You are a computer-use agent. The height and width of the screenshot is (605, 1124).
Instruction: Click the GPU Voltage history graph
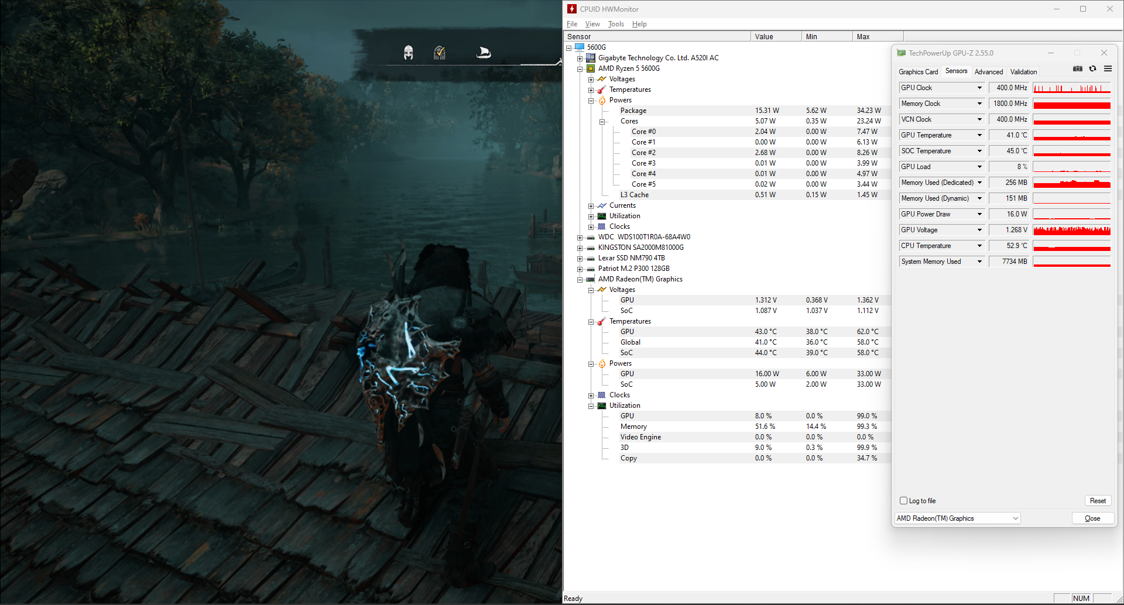click(x=1072, y=230)
